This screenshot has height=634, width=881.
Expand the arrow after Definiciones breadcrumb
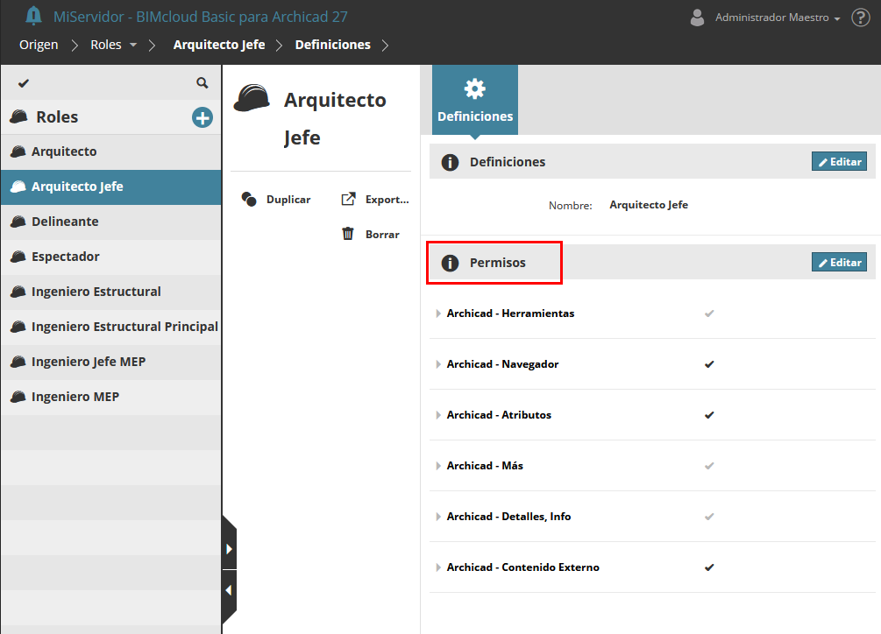click(x=385, y=45)
